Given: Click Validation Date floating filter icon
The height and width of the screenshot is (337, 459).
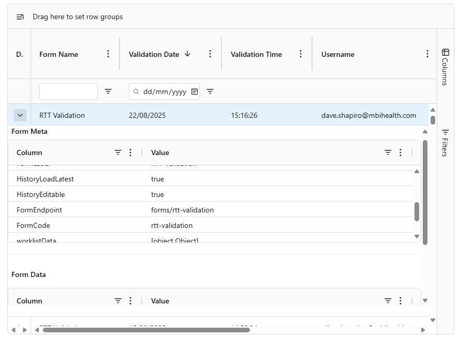Looking at the screenshot, I should pos(210,91).
